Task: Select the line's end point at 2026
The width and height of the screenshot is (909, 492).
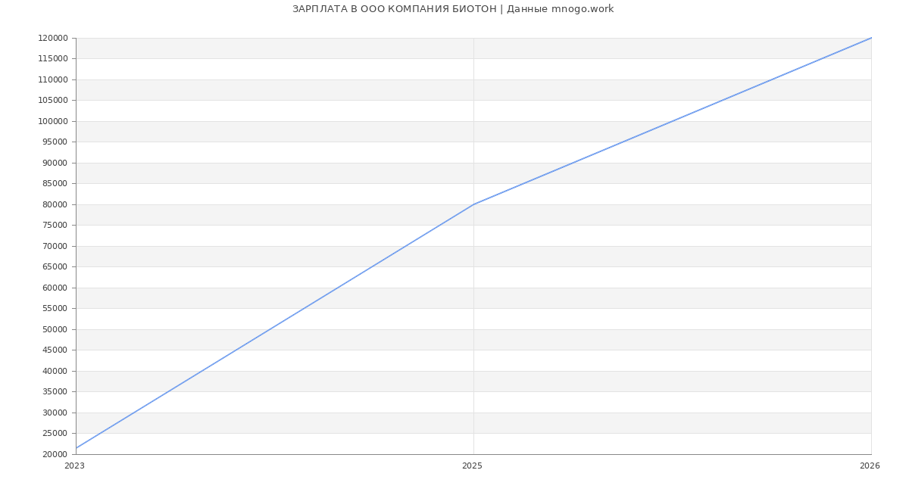Action: [x=870, y=38]
